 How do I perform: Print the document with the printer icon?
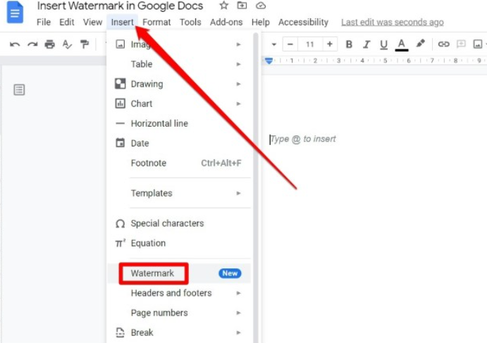[50, 44]
